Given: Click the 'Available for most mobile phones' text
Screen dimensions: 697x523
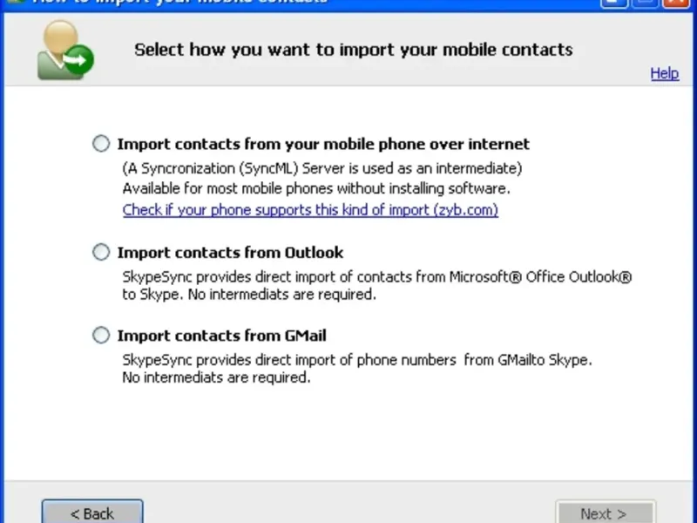Looking at the screenshot, I should [316, 188].
